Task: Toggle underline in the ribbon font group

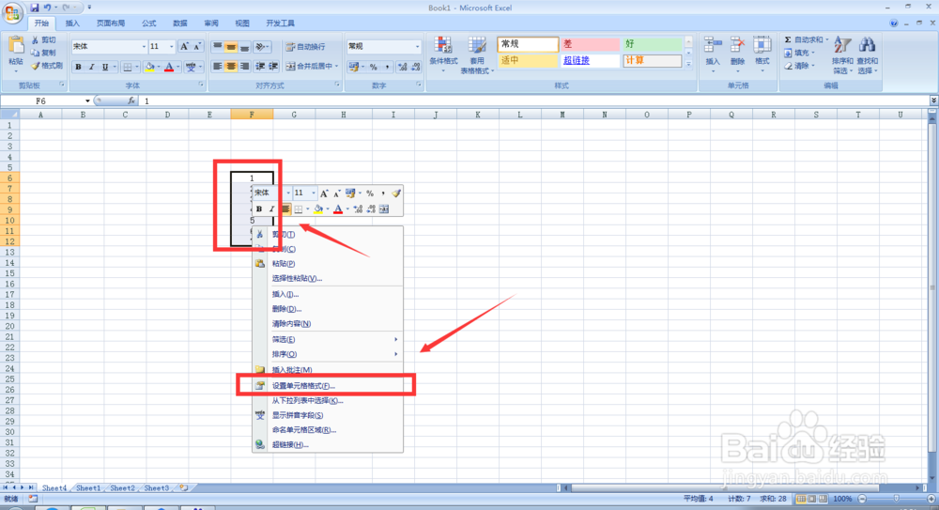Action: click(105, 67)
